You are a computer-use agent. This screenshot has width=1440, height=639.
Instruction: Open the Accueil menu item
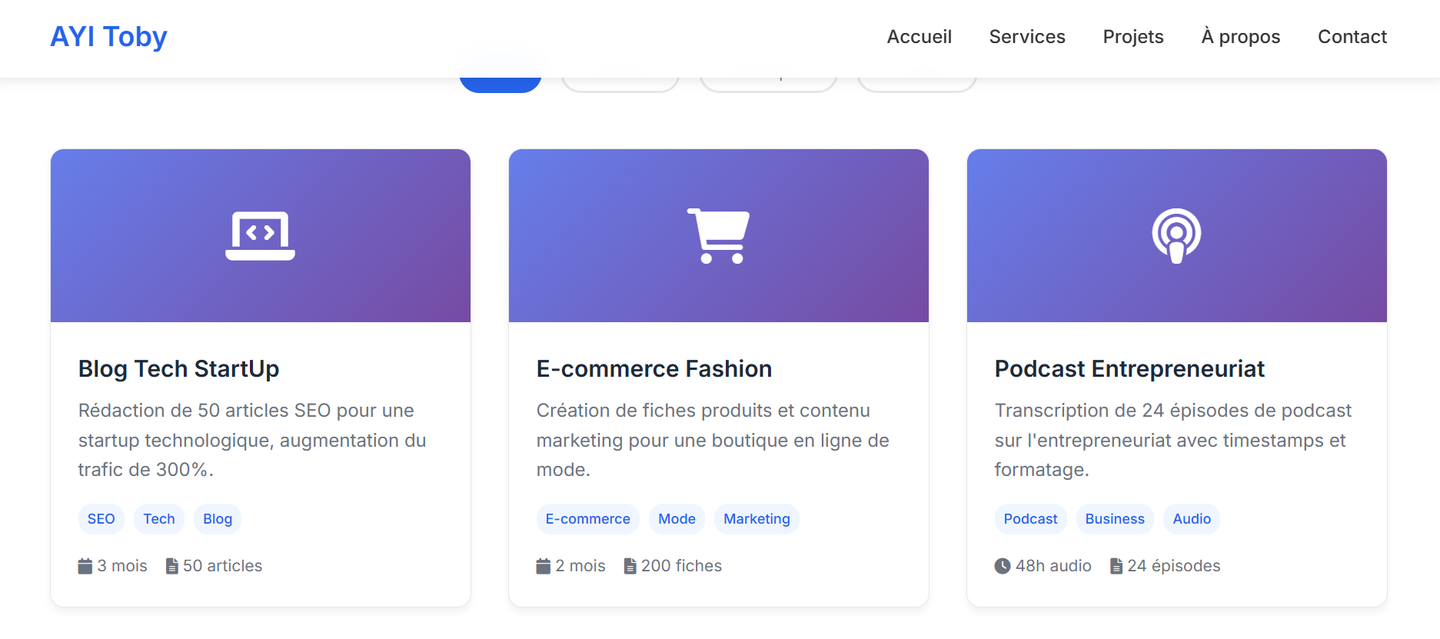point(919,37)
